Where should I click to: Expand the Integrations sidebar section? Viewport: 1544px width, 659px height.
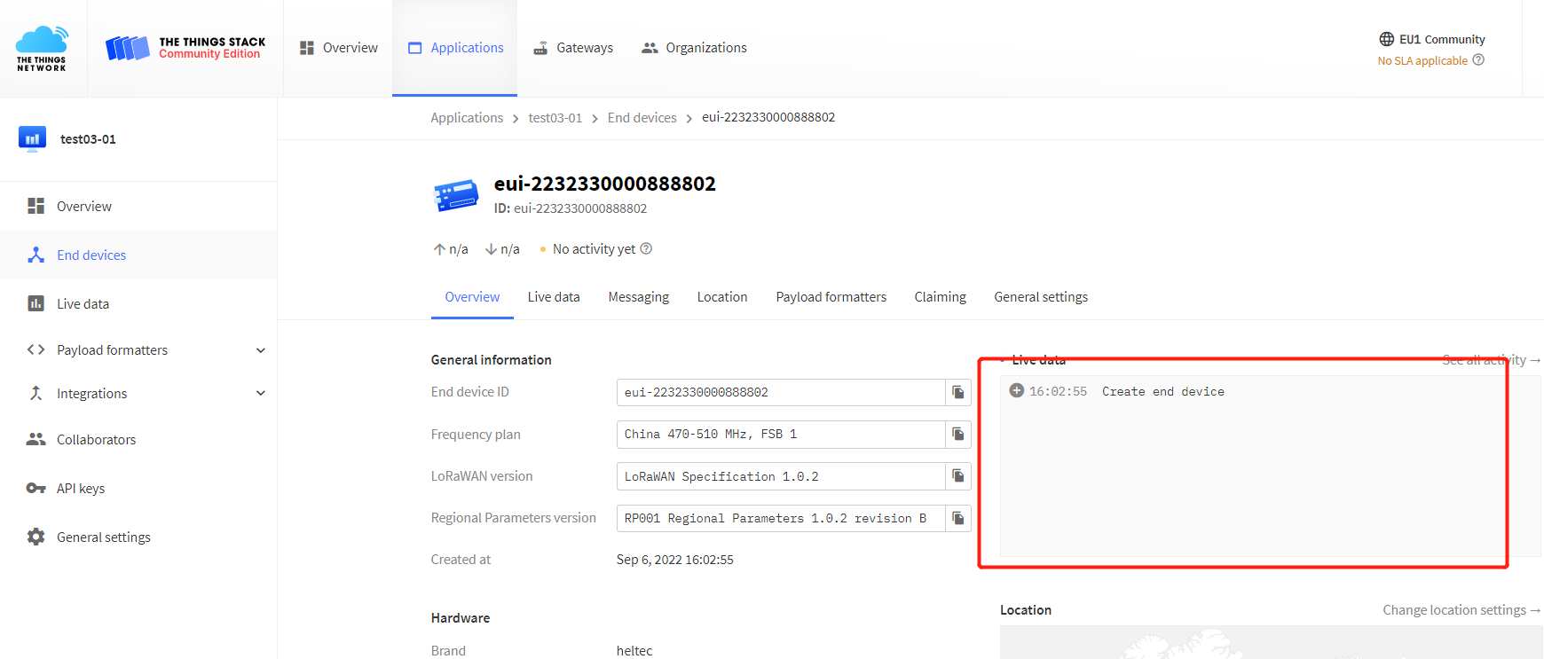click(260, 394)
